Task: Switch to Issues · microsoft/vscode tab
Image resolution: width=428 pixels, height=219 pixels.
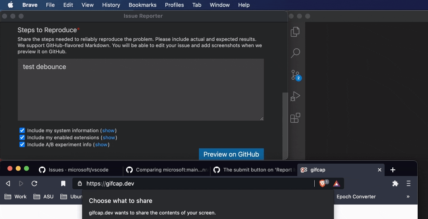Action: 79,170
